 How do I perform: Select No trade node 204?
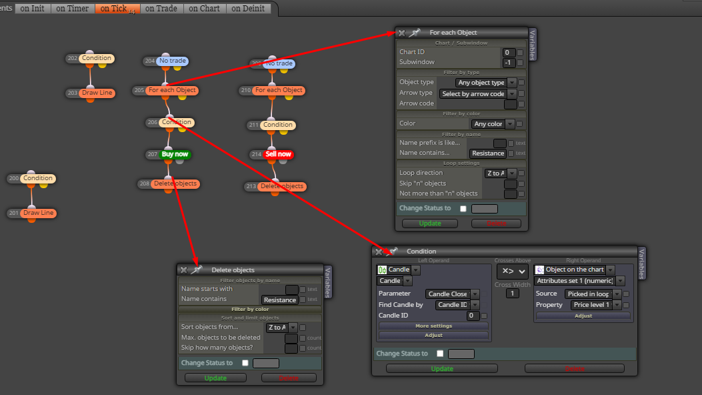tap(173, 61)
